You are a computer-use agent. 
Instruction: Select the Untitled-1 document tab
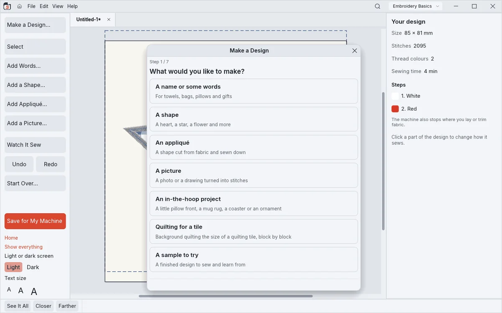(92, 20)
